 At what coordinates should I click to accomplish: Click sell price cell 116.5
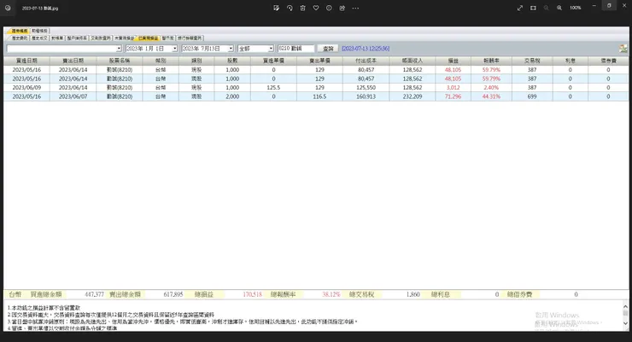pyautogui.click(x=319, y=96)
